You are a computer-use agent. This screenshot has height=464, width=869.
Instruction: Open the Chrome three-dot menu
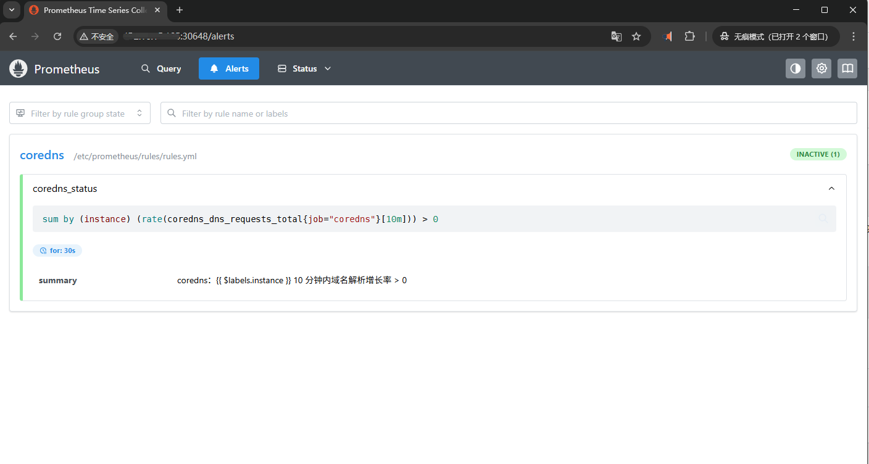(x=854, y=36)
